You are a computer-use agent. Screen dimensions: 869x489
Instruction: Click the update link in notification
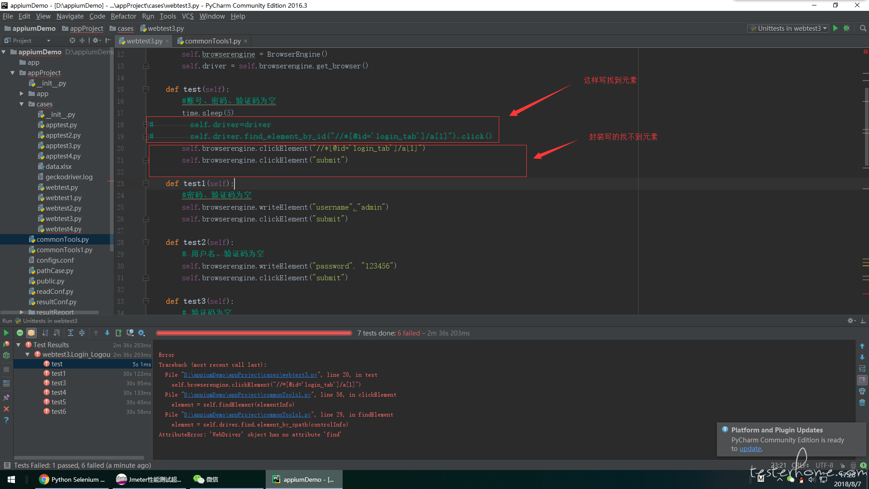(750, 449)
